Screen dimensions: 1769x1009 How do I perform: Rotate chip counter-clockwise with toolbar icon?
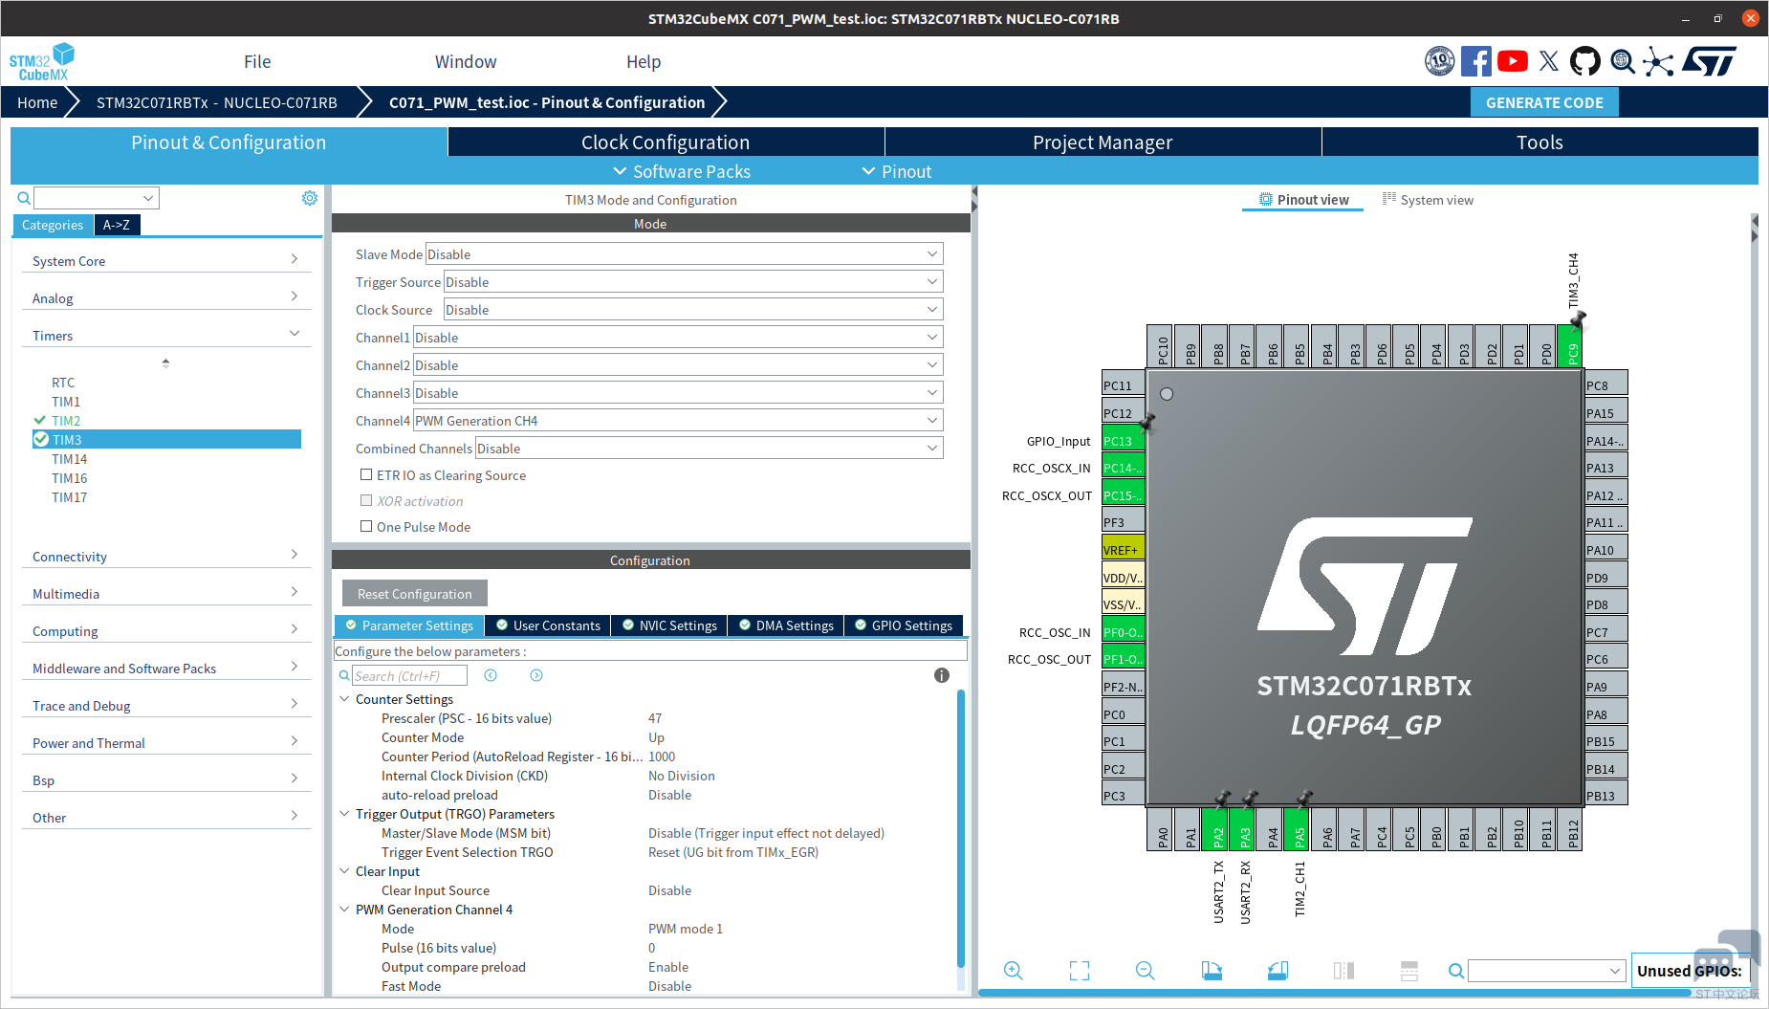(1278, 971)
